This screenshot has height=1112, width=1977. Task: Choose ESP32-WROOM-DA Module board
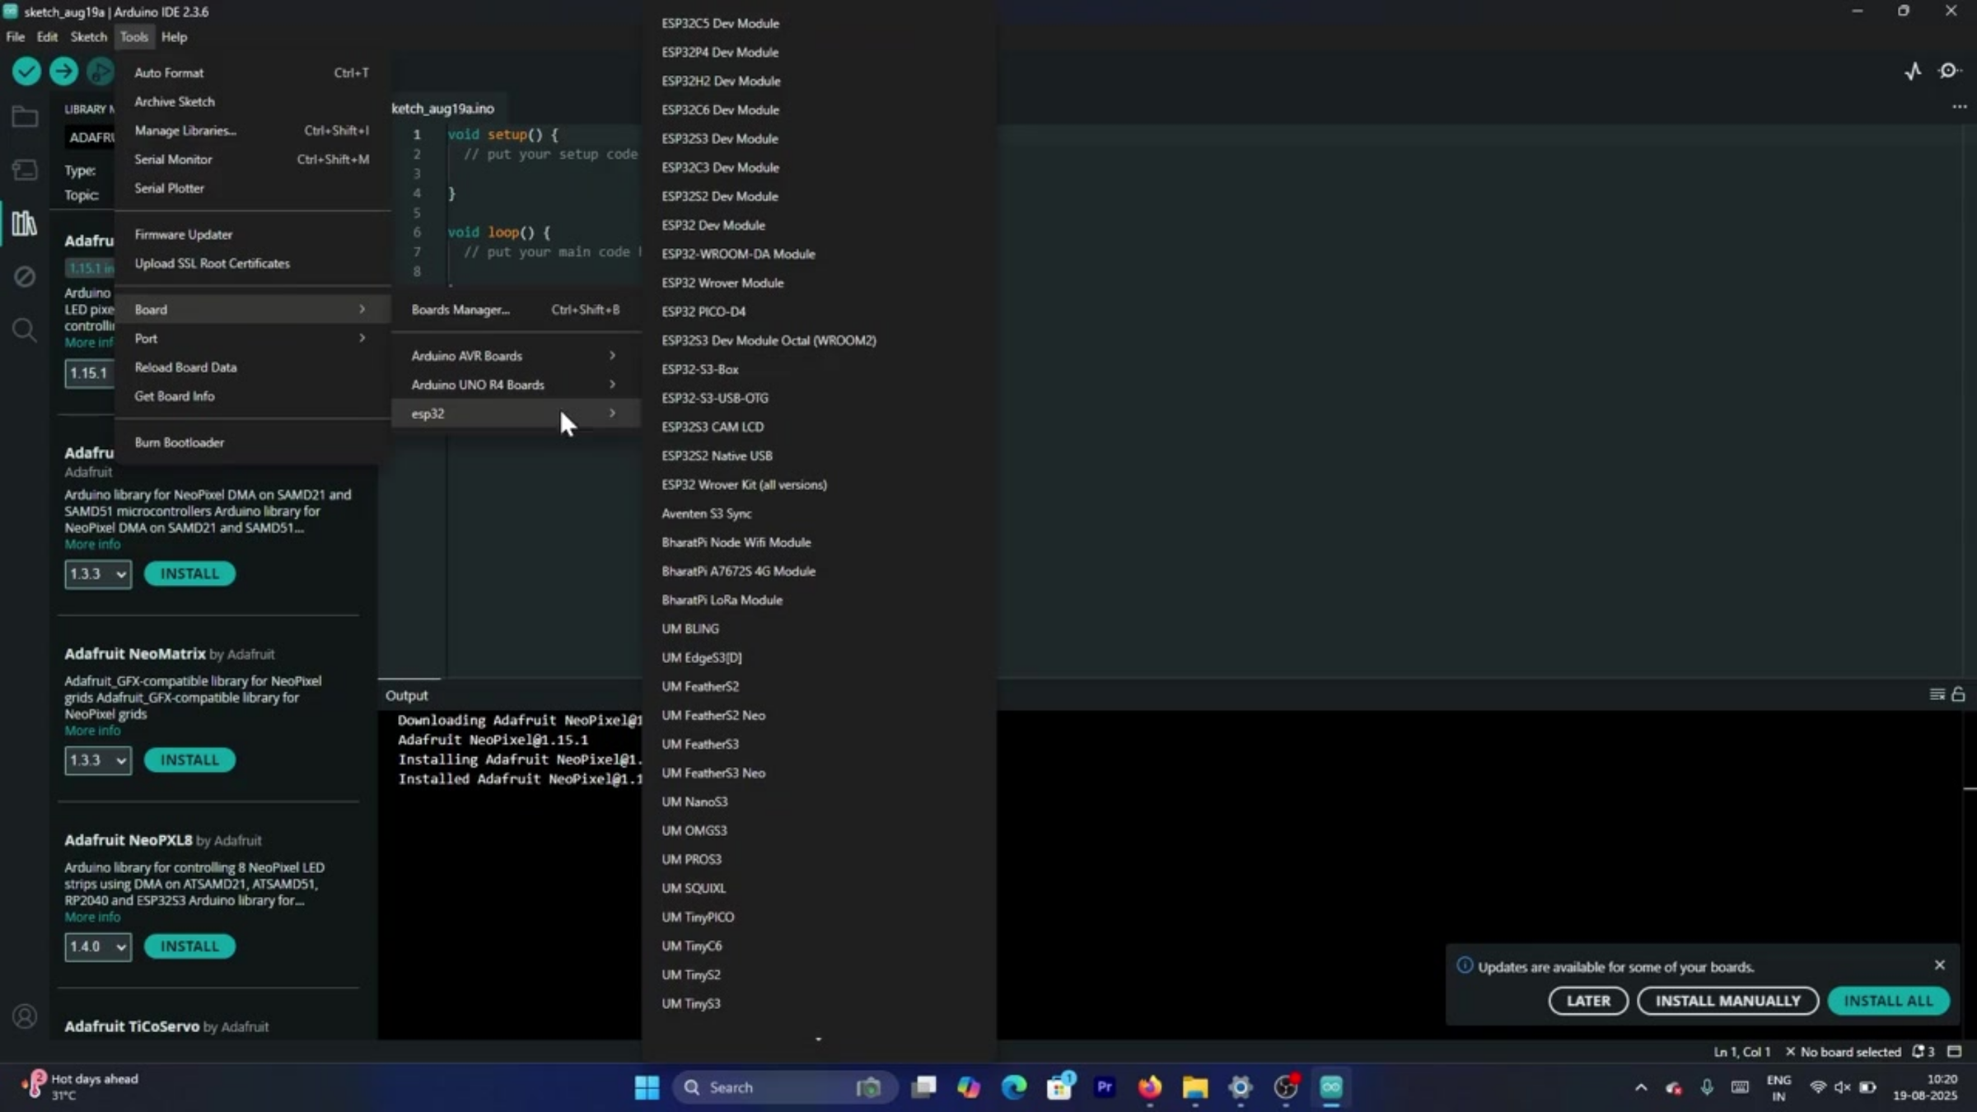tap(819, 254)
